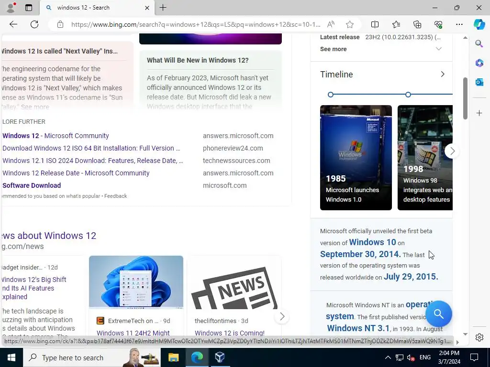Image resolution: width=490 pixels, height=367 pixels.
Task: Open Windows 12.1 ISO 2024 Download link
Action: point(93,161)
